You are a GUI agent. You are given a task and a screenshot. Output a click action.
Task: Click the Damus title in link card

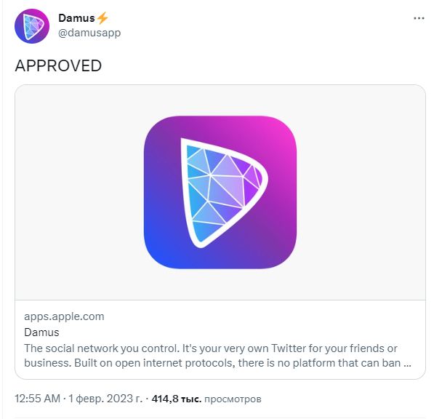(41, 332)
